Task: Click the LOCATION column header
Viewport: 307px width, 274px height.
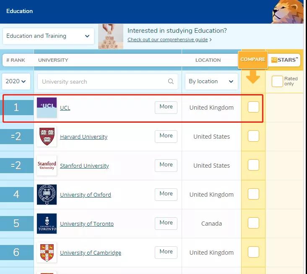Action: [x=208, y=60]
